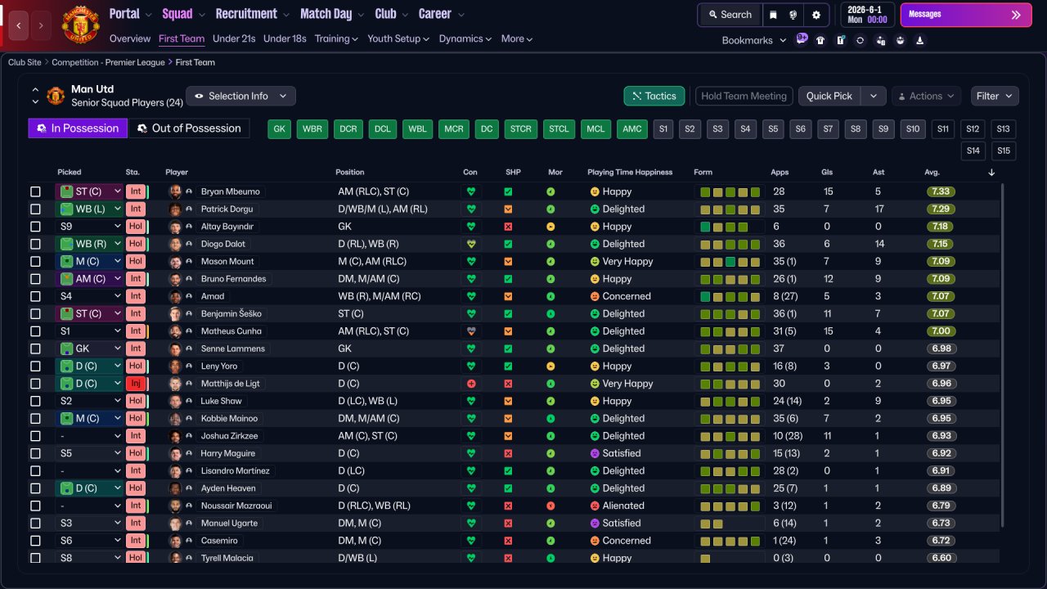Open the globe world icon in top bar
Viewport: 1047px width, 589px height.
click(x=793, y=15)
